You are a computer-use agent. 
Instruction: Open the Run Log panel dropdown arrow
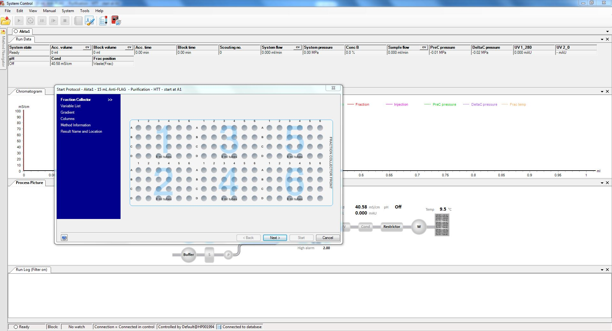(x=602, y=270)
